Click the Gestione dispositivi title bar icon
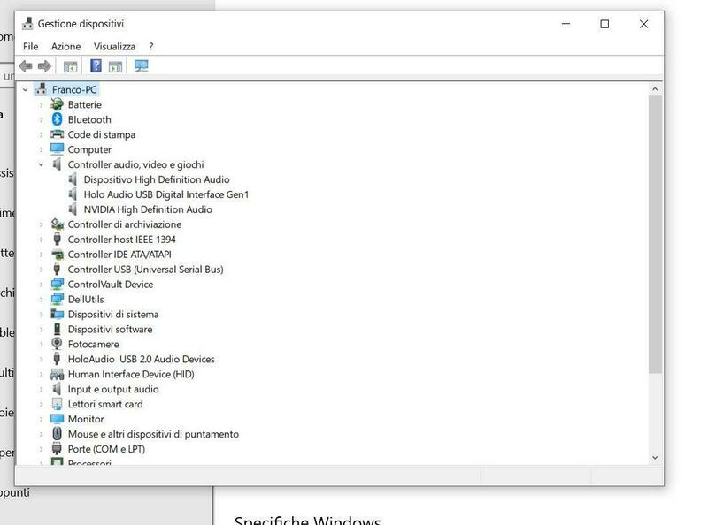The image size is (708, 525). pyautogui.click(x=27, y=24)
